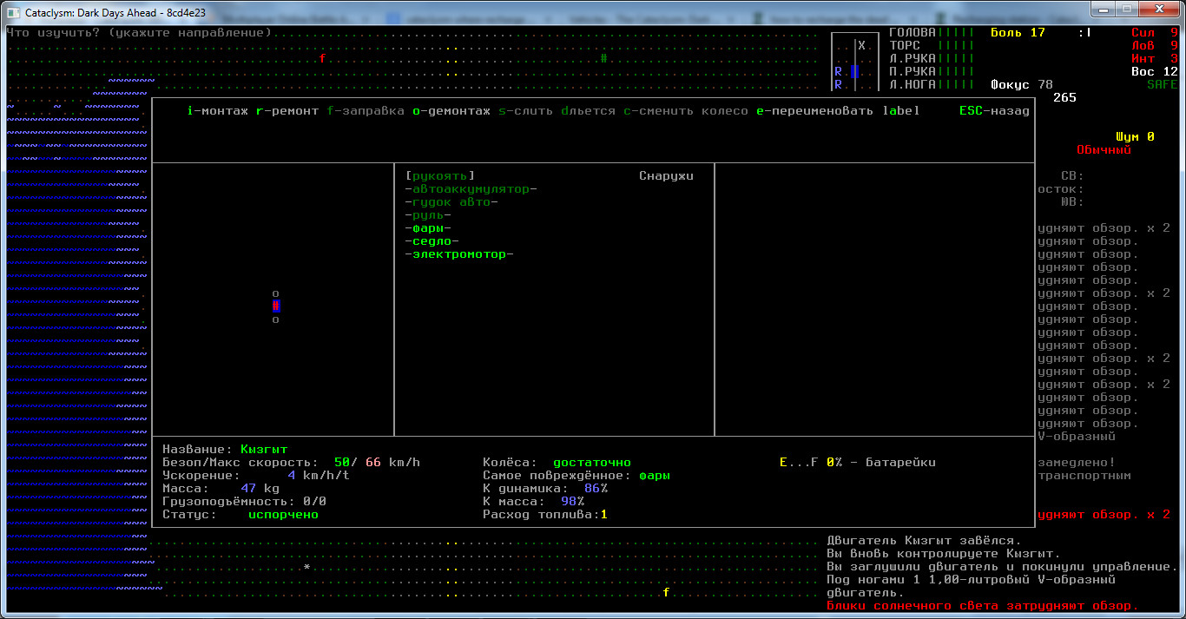Image resolution: width=1186 pixels, height=619 pixels.
Task: Click the Колёса status достаточно
Action: click(x=592, y=462)
